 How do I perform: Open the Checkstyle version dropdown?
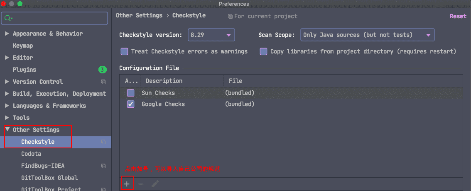click(x=211, y=35)
